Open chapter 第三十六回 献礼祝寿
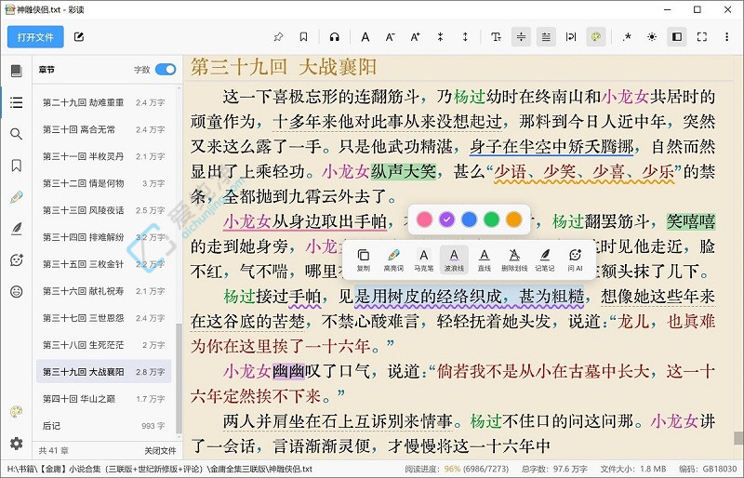 point(103,291)
